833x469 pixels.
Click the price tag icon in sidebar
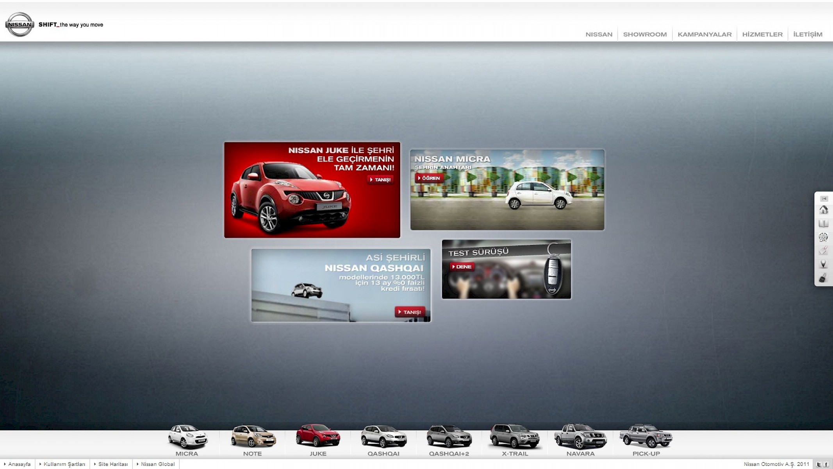(x=823, y=251)
